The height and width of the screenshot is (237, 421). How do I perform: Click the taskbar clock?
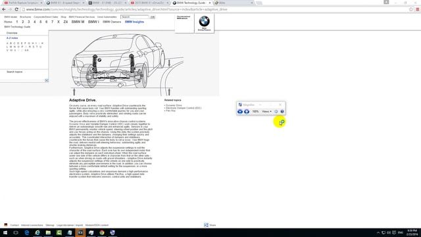(412, 232)
